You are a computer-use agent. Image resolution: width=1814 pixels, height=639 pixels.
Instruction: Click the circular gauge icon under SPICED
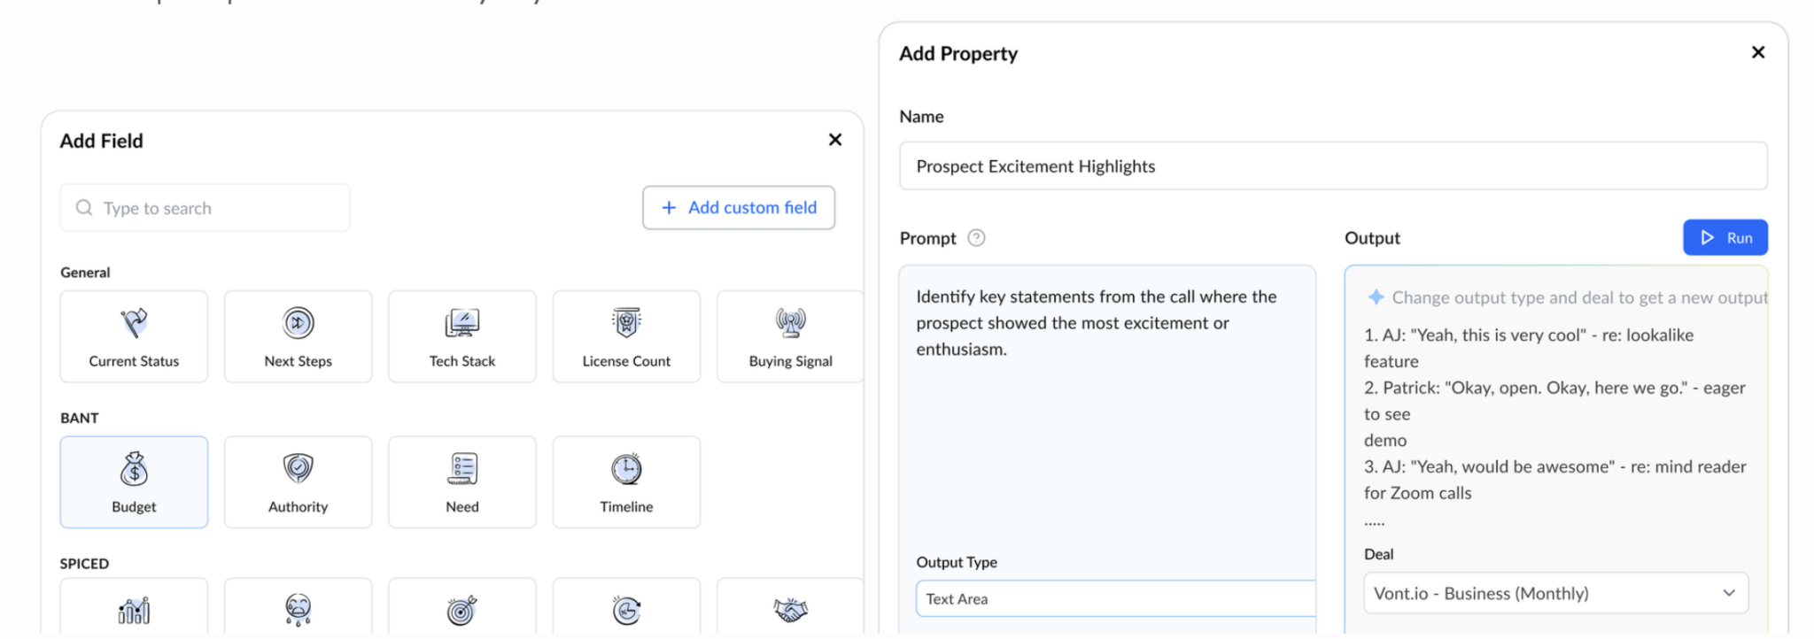coord(626,610)
